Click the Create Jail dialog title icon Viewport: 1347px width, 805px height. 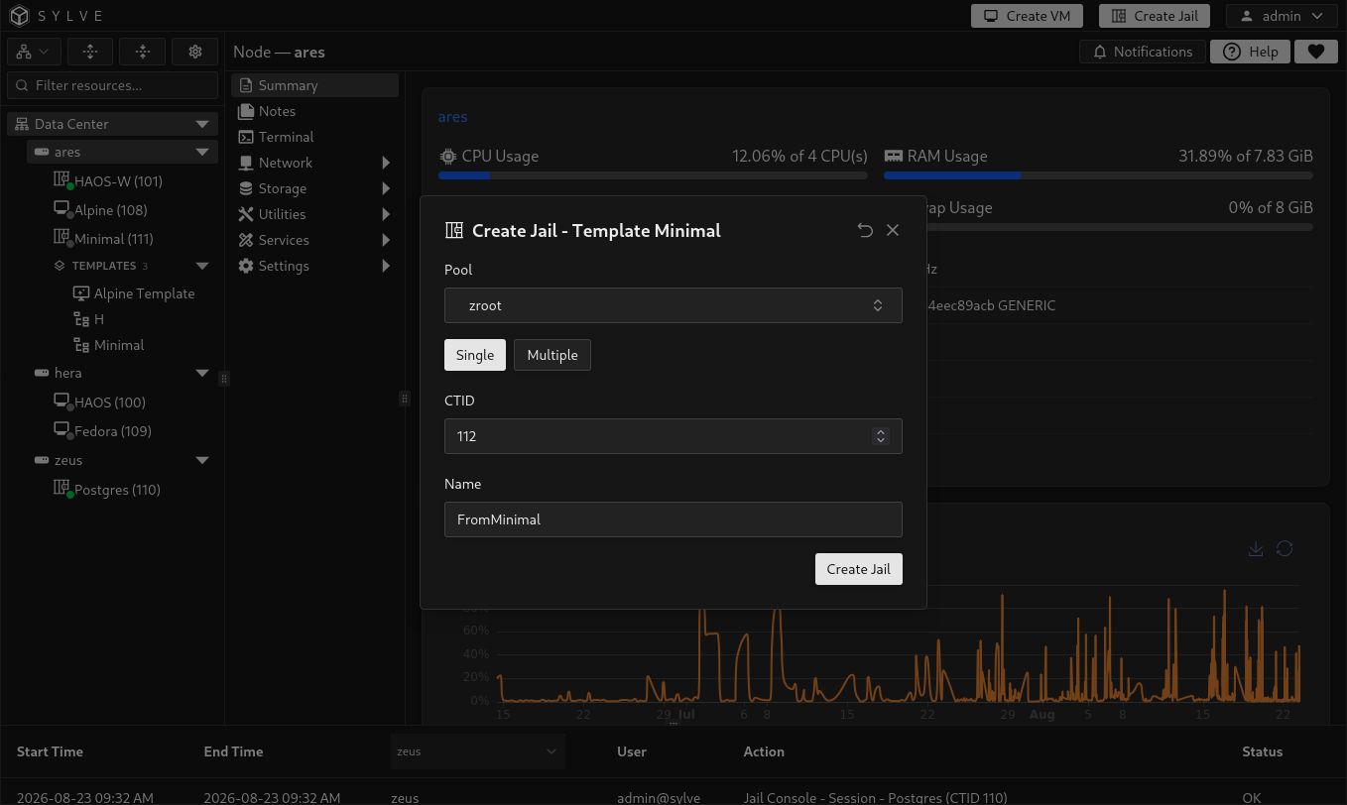pos(454,230)
